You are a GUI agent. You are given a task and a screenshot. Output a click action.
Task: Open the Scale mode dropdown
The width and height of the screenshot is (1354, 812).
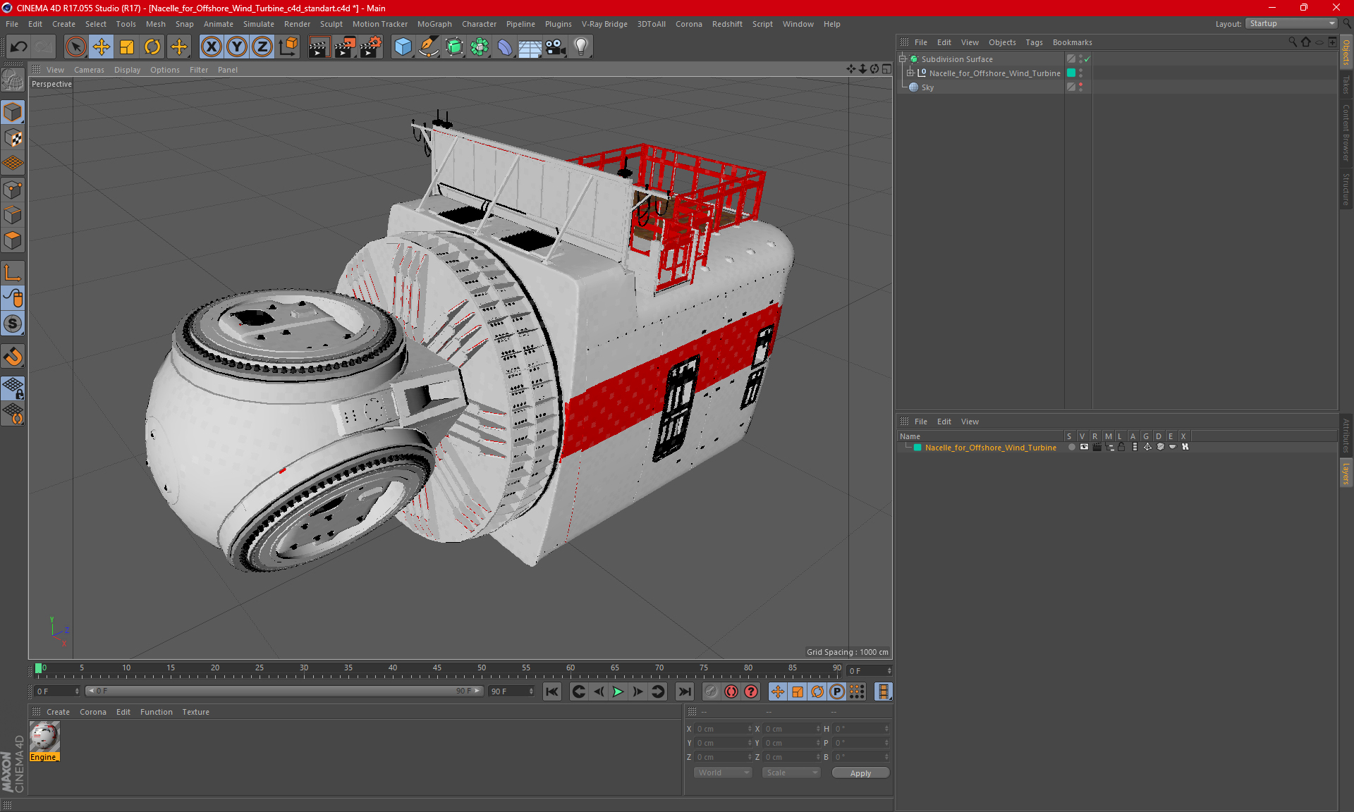coord(791,773)
